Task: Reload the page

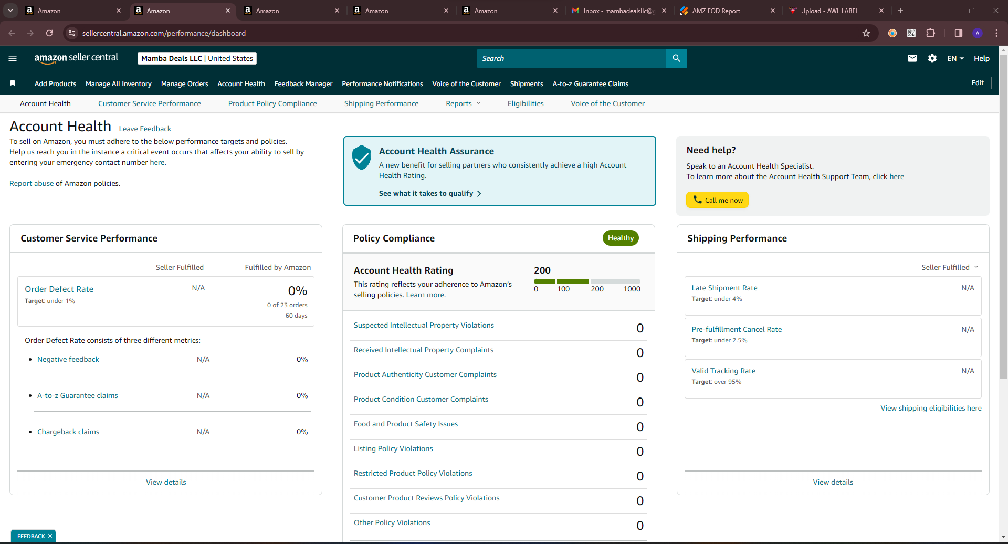Action: 49,33
